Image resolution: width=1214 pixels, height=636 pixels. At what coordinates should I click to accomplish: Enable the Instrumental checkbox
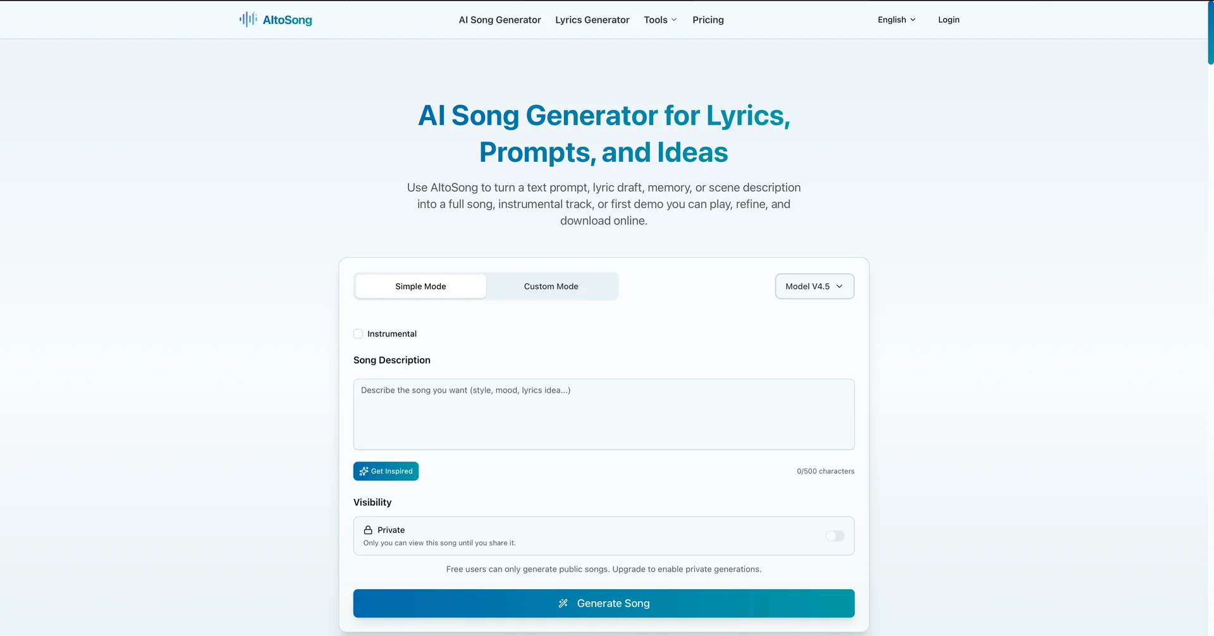point(358,334)
